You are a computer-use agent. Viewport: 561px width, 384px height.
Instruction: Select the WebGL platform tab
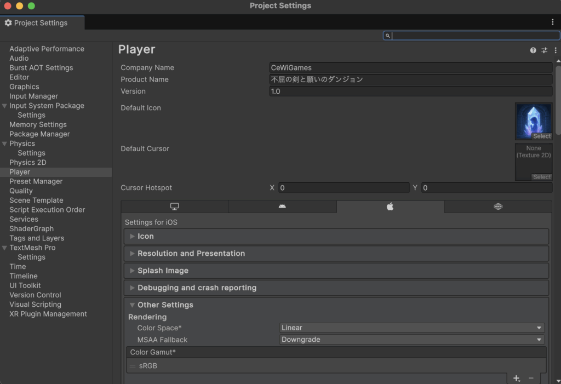coord(498,207)
